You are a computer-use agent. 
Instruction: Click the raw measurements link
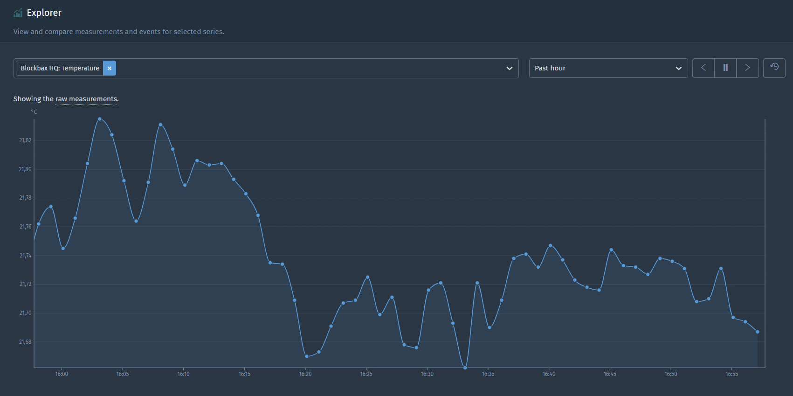click(x=86, y=99)
